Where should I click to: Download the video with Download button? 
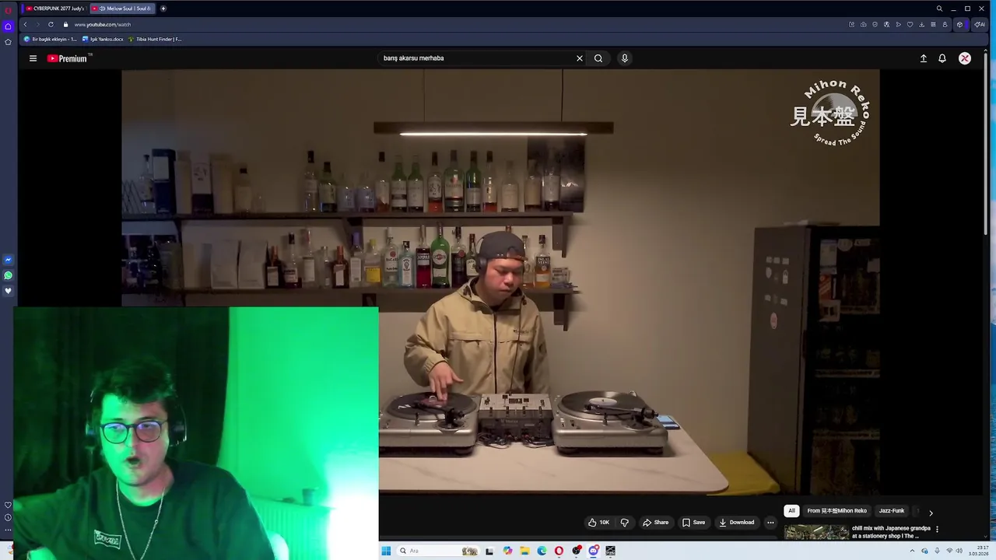[736, 523]
